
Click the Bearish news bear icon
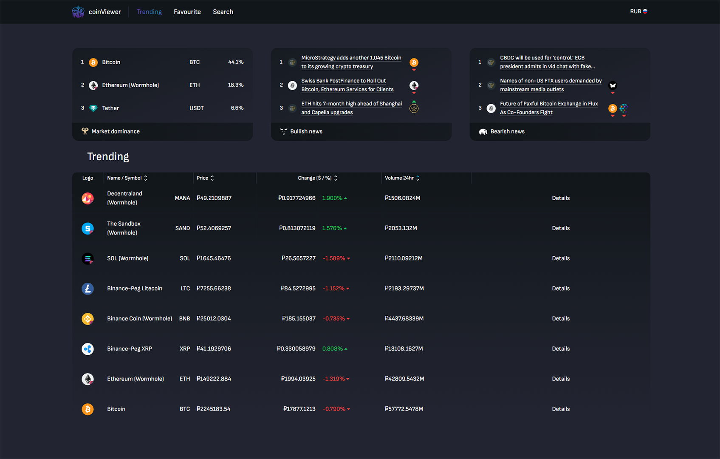483,131
